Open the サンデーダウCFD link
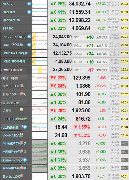This screenshot has height=180, width=129. pyautogui.click(x=15, y=37)
